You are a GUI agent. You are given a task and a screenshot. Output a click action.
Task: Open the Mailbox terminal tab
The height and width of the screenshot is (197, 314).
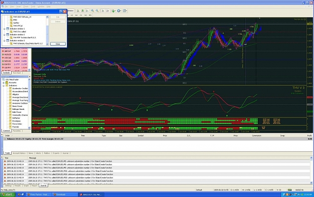click(x=47, y=153)
